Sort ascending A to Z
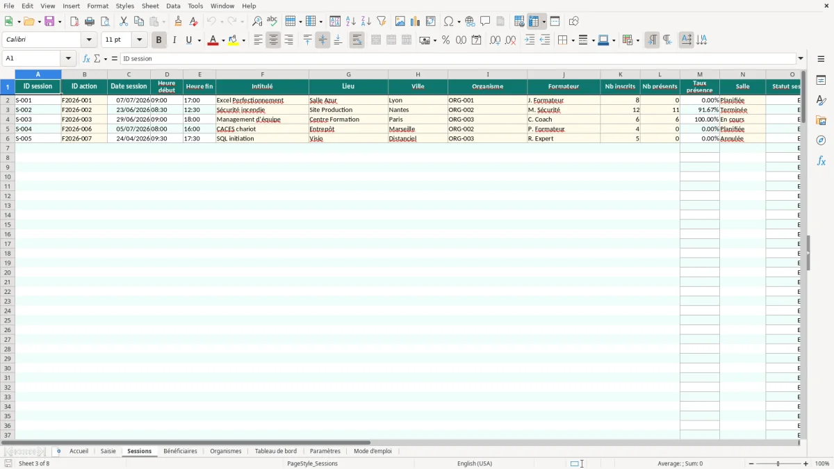834x469 pixels. (351, 22)
